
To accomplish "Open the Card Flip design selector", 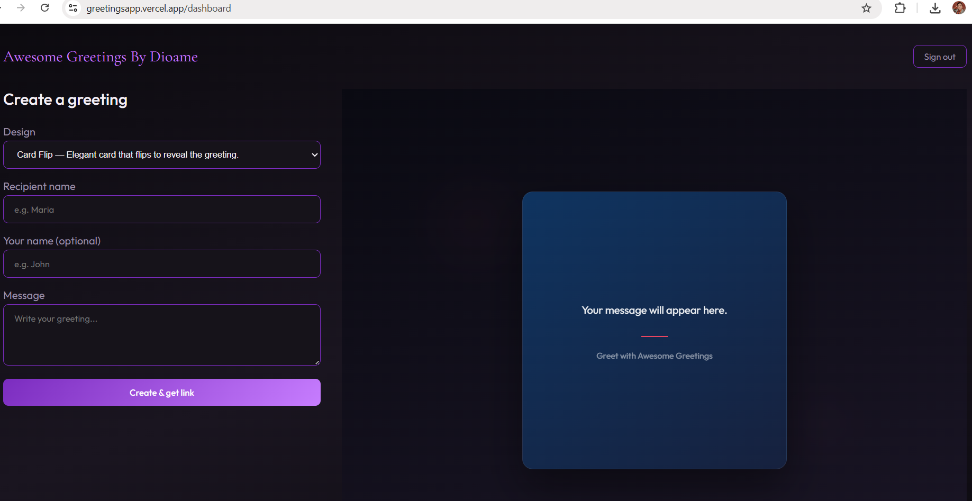I will coord(162,154).
